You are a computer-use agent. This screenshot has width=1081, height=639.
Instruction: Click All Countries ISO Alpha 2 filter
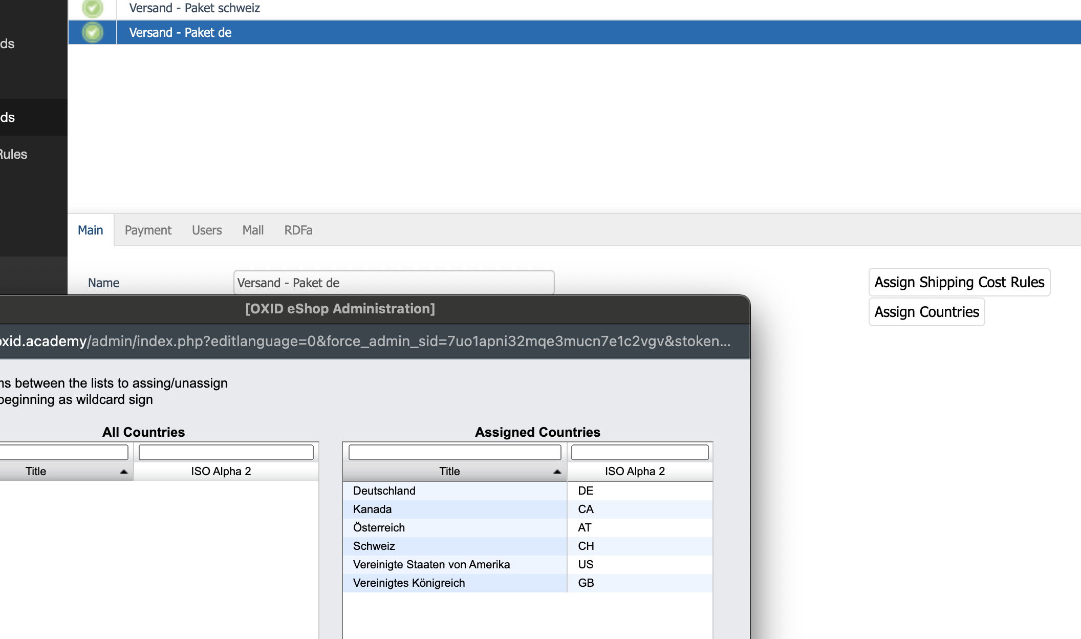[226, 452]
